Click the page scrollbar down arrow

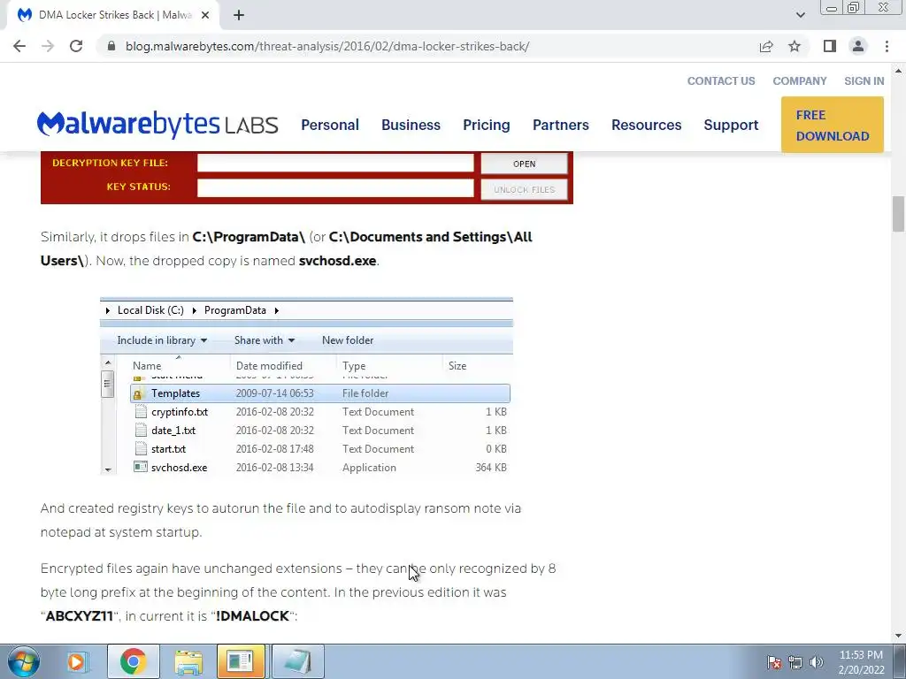click(898, 636)
